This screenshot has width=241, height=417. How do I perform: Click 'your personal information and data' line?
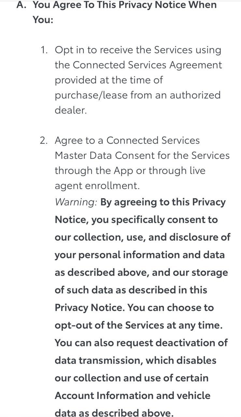tap(140, 255)
